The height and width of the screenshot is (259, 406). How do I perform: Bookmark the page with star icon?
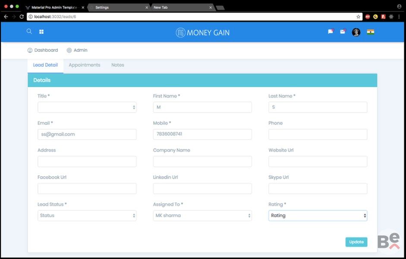358,17
